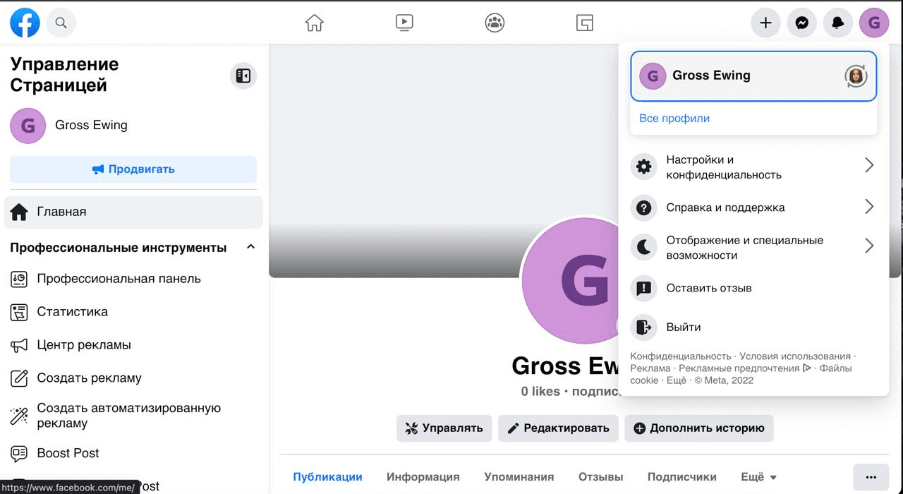Open Все профили link
This screenshot has width=903, height=494.
pyautogui.click(x=674, y=119)
